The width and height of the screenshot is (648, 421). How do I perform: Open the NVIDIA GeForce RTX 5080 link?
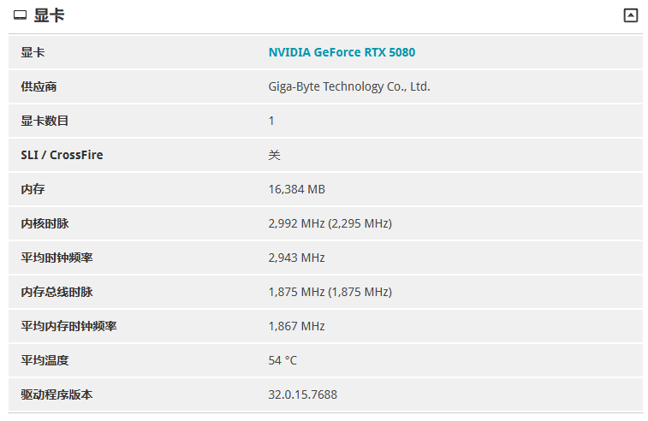coord(342,52)
